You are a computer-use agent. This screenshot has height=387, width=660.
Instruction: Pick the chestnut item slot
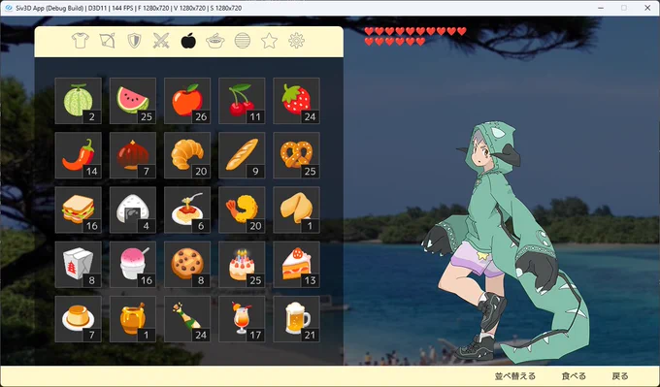coord(133,155)
